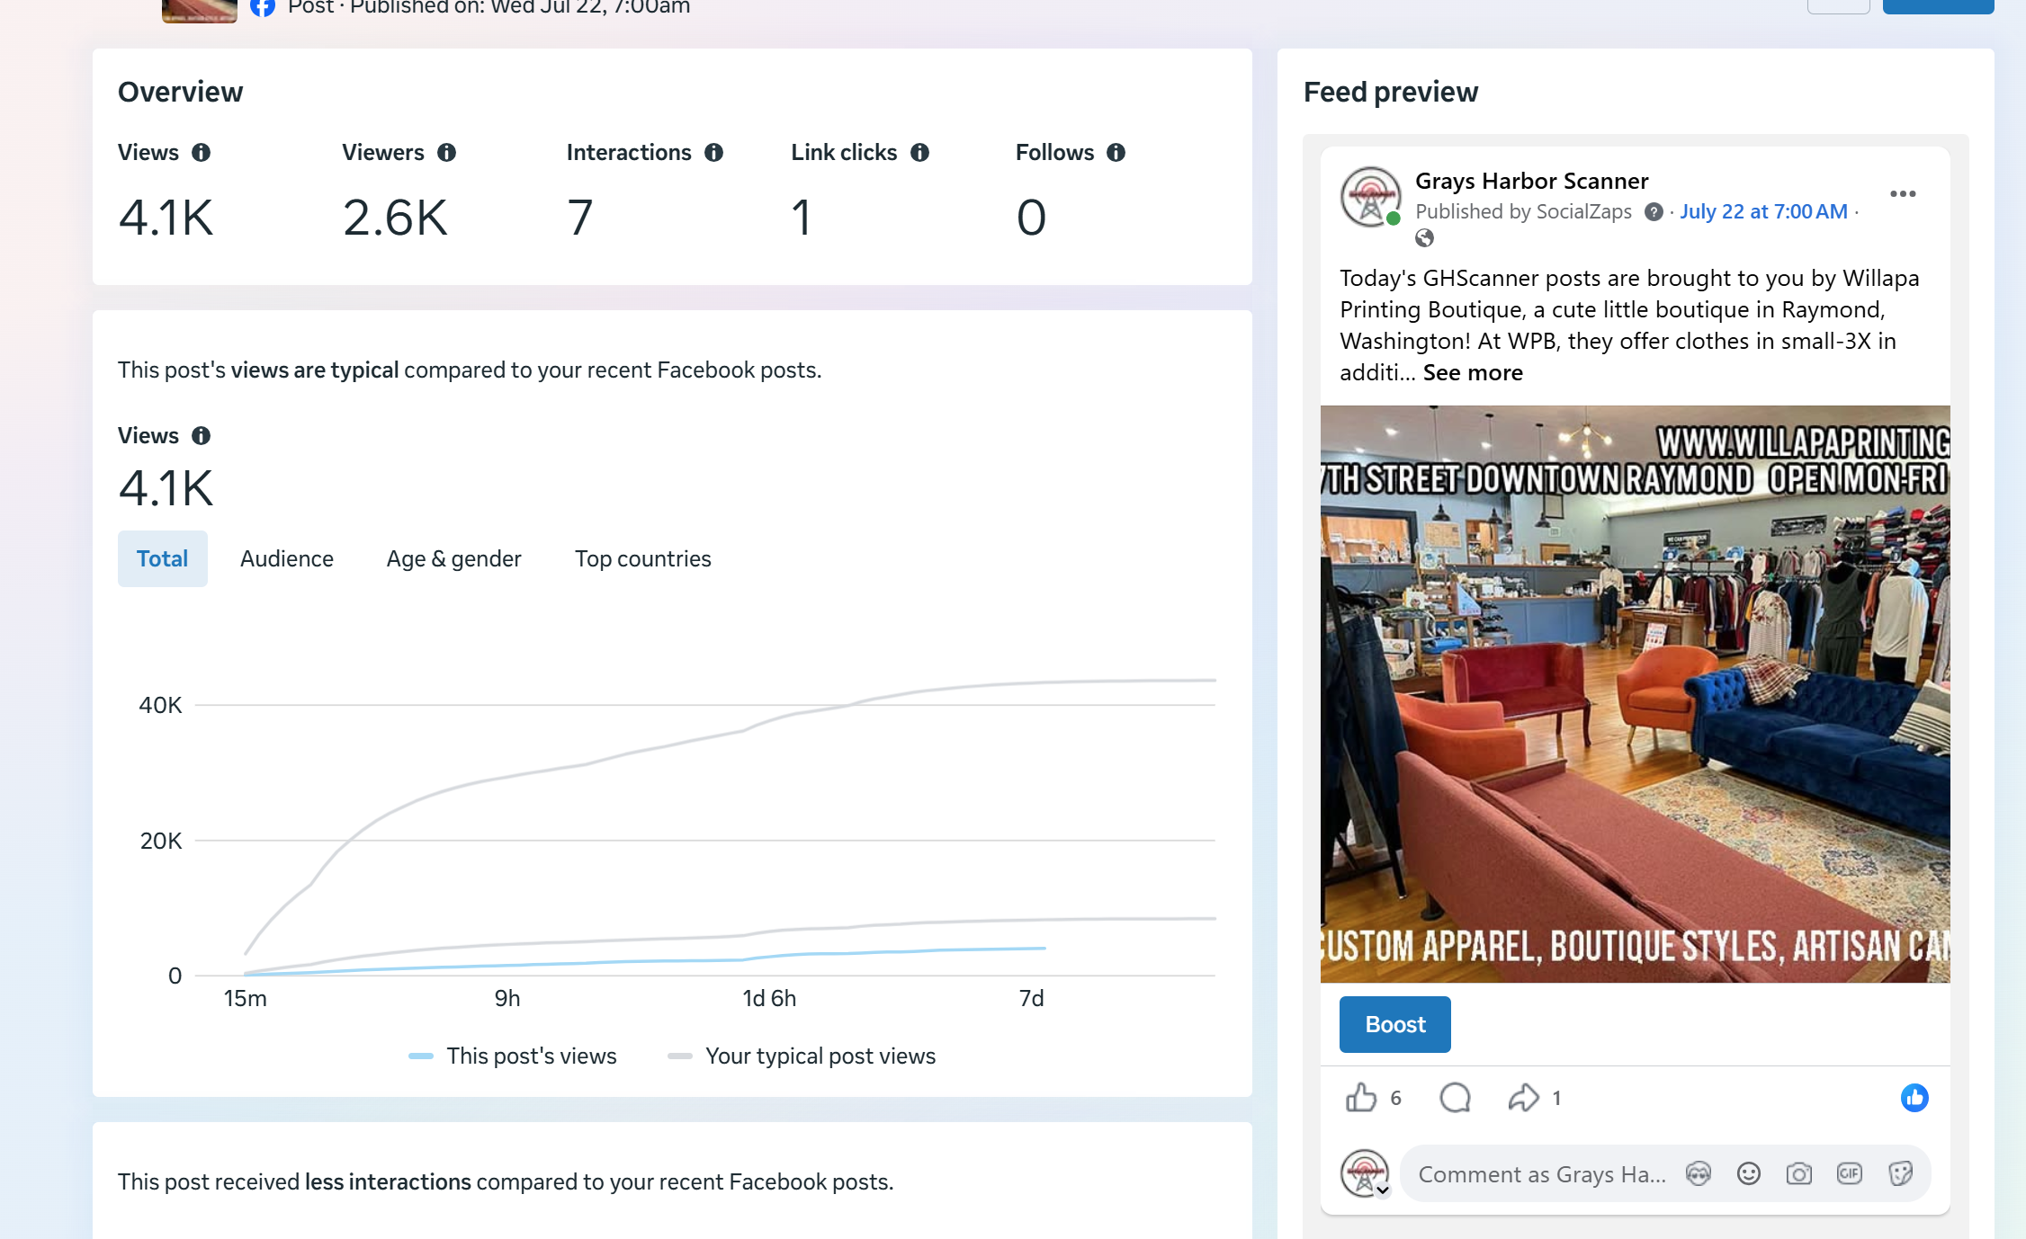Click the question mark icon beside SocialZaps

point(1654,212)
